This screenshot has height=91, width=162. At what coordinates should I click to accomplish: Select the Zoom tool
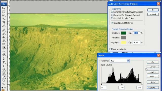pos(4,84)
